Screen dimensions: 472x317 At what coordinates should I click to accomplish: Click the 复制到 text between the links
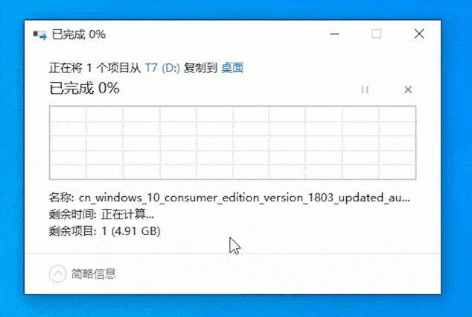pos(200,68)
